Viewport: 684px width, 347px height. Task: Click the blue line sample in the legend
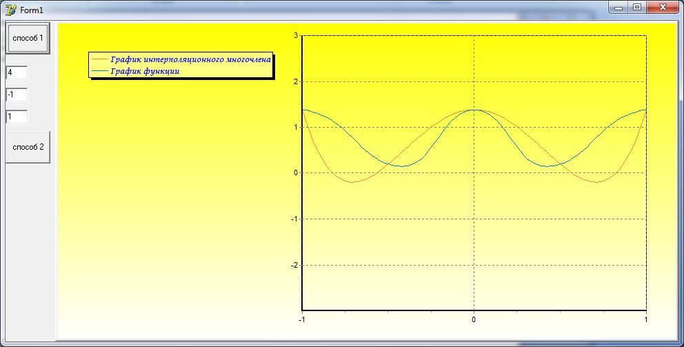pyautogui.click(x=100, y=70)
